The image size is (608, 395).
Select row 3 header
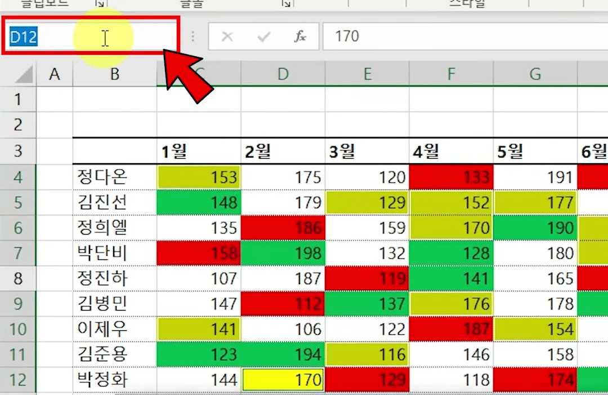(18, 151)
